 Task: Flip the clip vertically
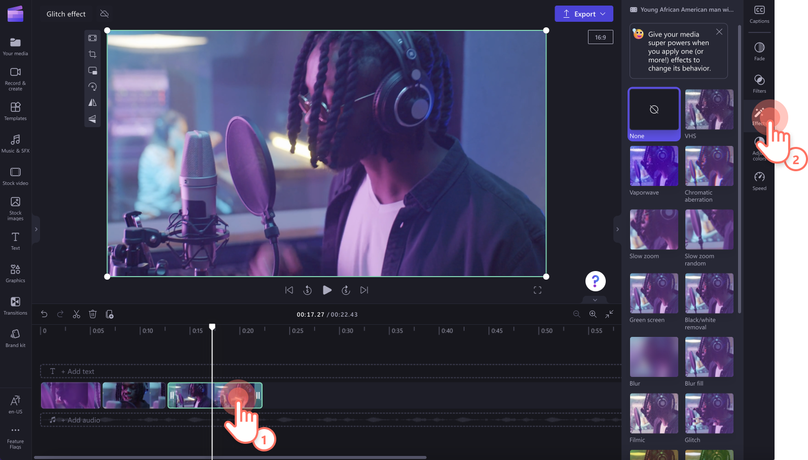92,119
